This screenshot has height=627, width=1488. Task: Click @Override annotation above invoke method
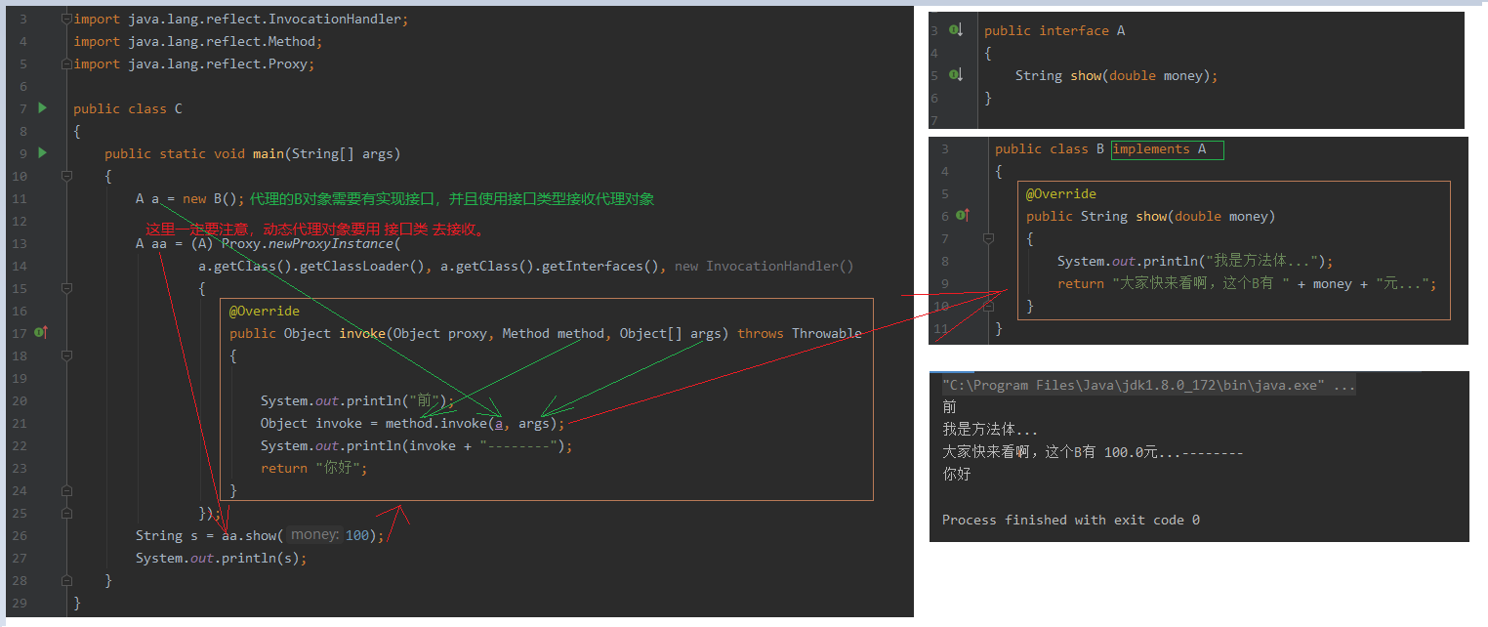pyautogui.click(x=265, y=311)
